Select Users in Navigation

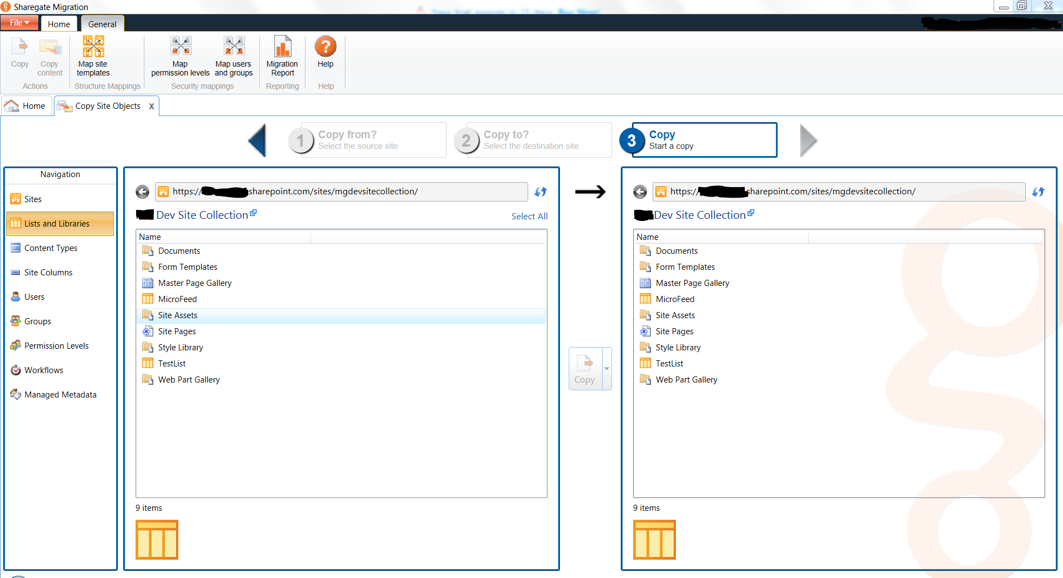click(x=60, y=297)
